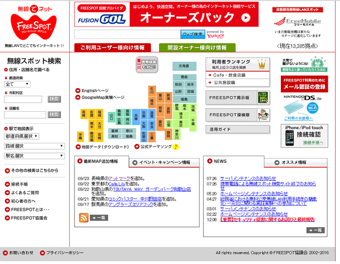
Task: Open the NEWS list button
Action: [316, 230]
